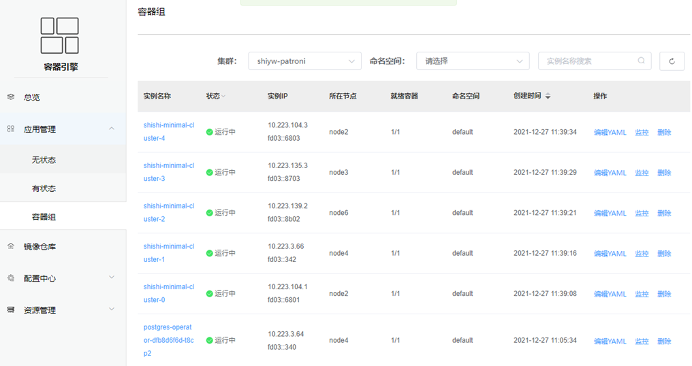The width and height of the screenshot is (692, 366).
Task: Collapse the 应用管理 menu section
Action: [112, 129]
